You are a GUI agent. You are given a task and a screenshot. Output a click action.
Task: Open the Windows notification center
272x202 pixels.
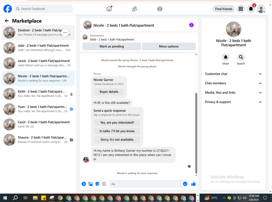(265, 198)
